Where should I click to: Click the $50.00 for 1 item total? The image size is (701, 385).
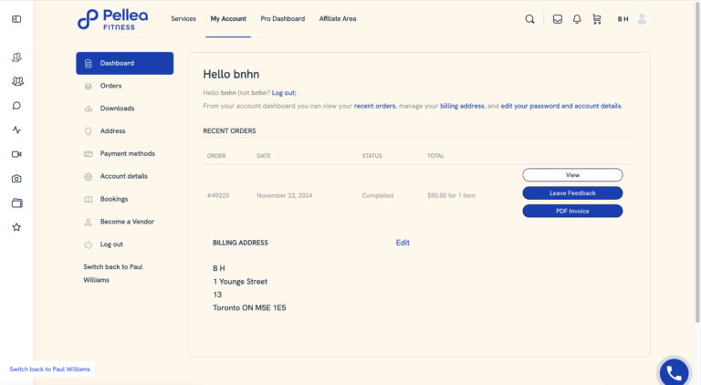click(x=451, y=195)
